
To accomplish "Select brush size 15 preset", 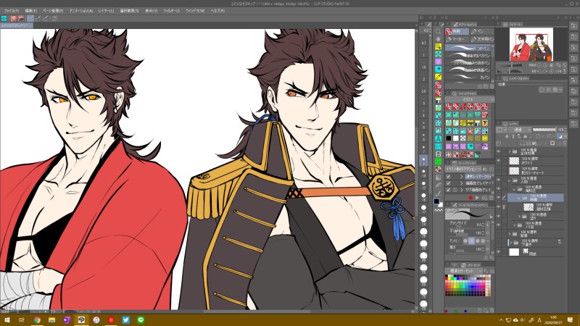I will [x=423, y=196].
